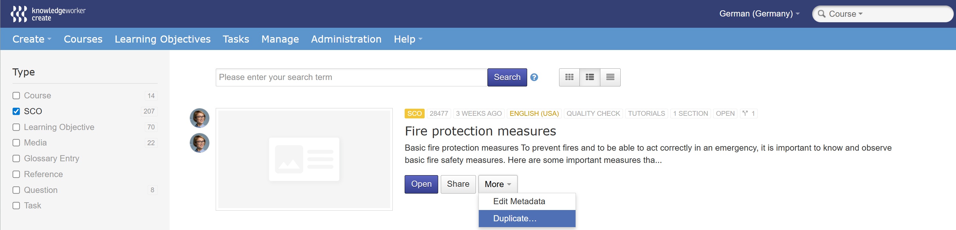Click the branch count tag icon
The height and width of the screenshot is (230, 956).
[x=745, y=113]
